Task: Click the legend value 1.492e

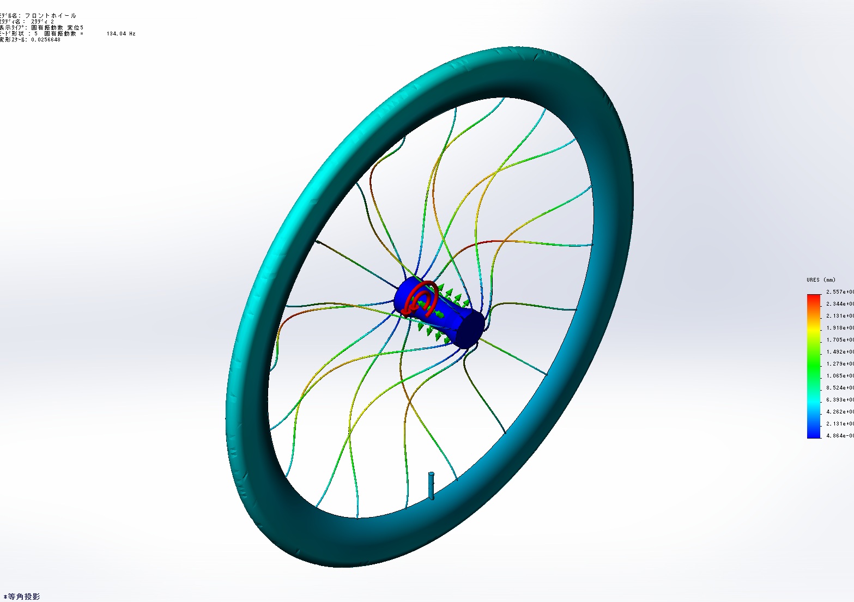Action: (x=840, y=352)
